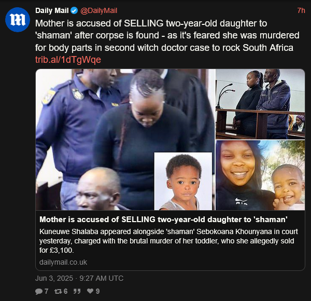311x301 pixels.
Task: Click the Jun 3, 2025 date stamp
Action: coord(54,278)
